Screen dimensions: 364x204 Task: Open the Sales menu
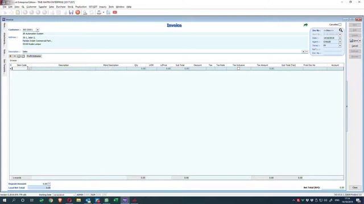(52, 7)
